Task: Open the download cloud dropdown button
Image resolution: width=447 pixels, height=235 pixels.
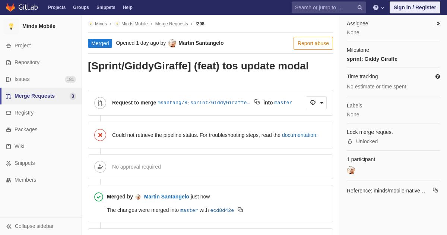Action: pyautogui.click(x=316, y=103)
